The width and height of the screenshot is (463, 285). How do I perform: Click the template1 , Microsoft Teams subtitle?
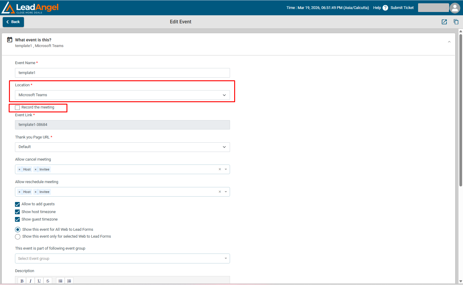39,46
